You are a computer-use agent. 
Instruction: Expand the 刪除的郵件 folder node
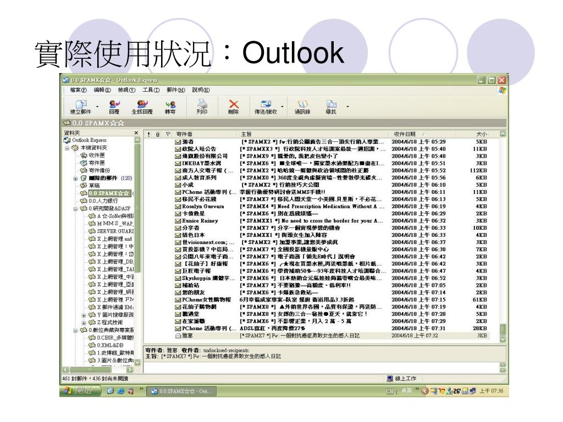pos(75,179)
